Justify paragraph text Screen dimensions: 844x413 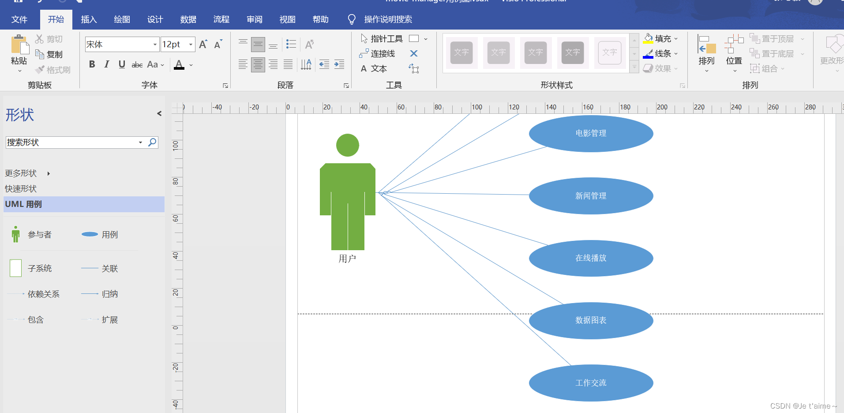point(288,64)
